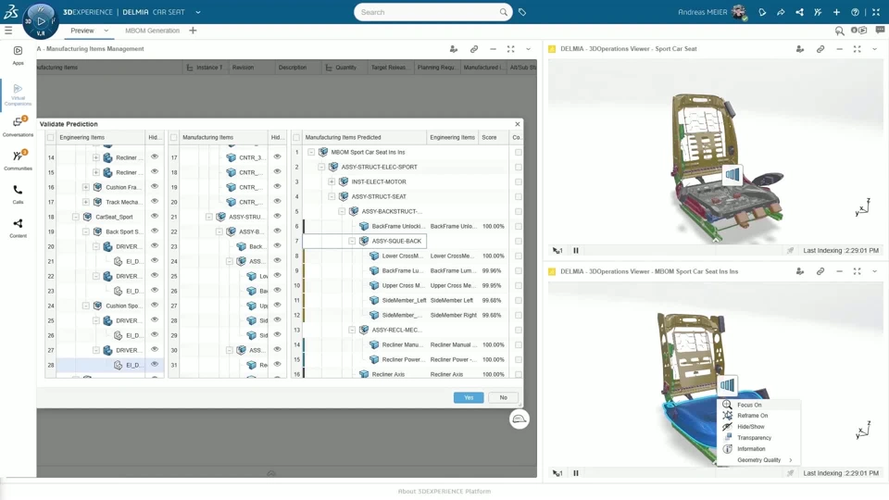Open Virtual Companions in sidebar

(19, 94)
